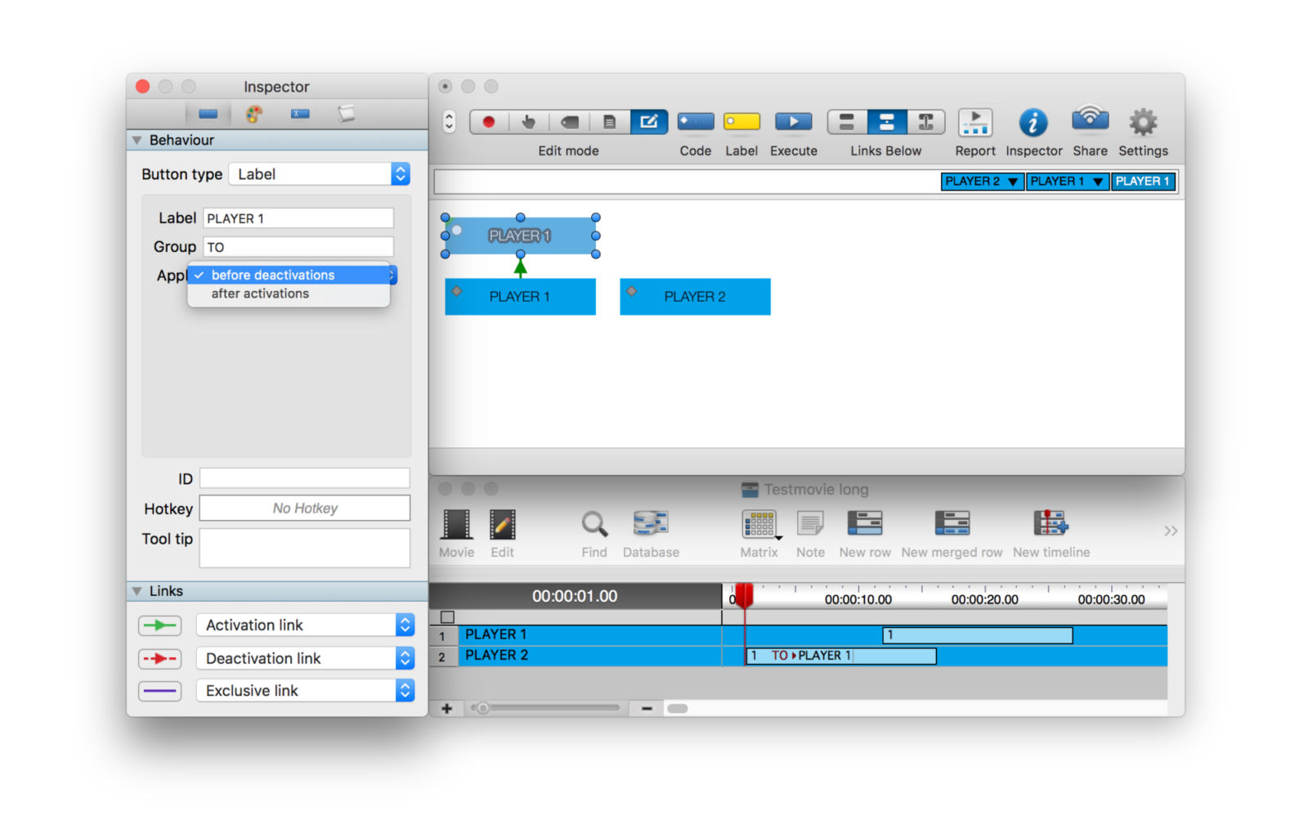The image size is (1308, 834).
Task: Click the blue PLAYER 2 code button on canvas
Action: click(x=695, y=297)
